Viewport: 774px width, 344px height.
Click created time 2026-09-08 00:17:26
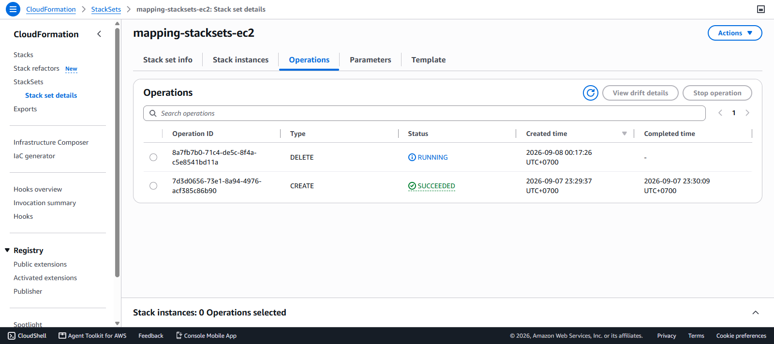559,157
